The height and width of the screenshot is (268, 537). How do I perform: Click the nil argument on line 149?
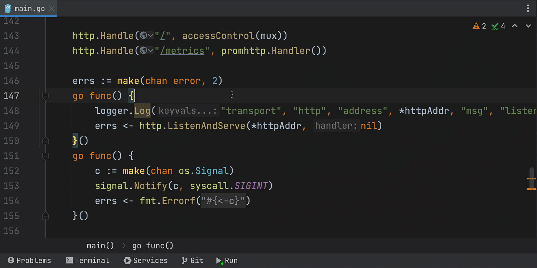click(369, 126)
